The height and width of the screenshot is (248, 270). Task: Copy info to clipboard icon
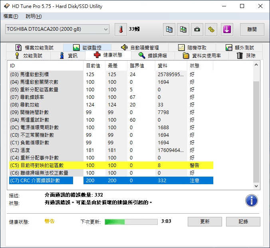point(169,30)
